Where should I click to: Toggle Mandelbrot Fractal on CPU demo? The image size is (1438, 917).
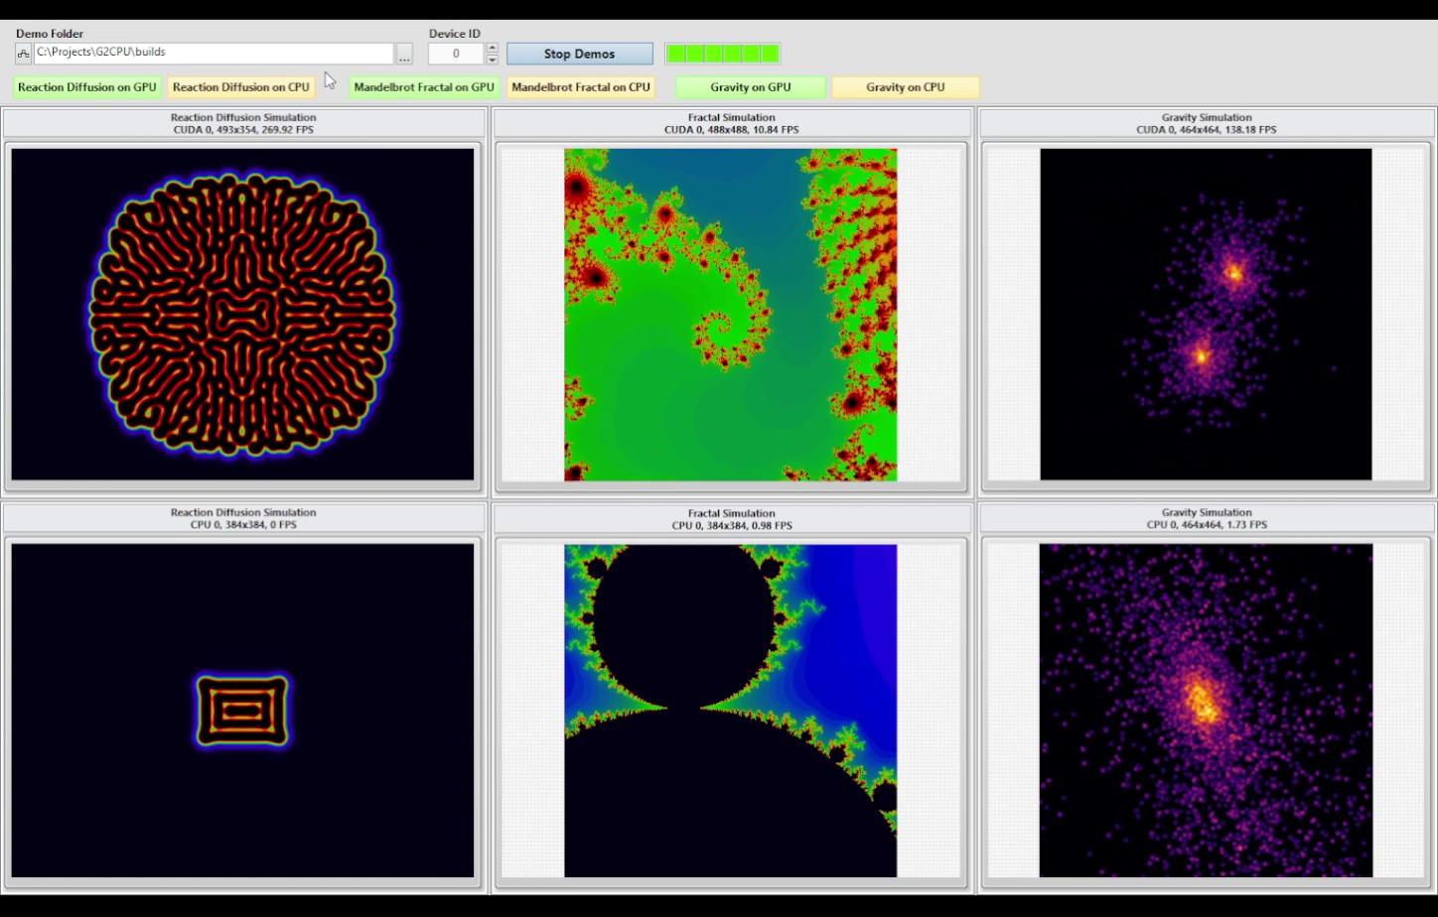pyautogui.click(x=581, y=87)
